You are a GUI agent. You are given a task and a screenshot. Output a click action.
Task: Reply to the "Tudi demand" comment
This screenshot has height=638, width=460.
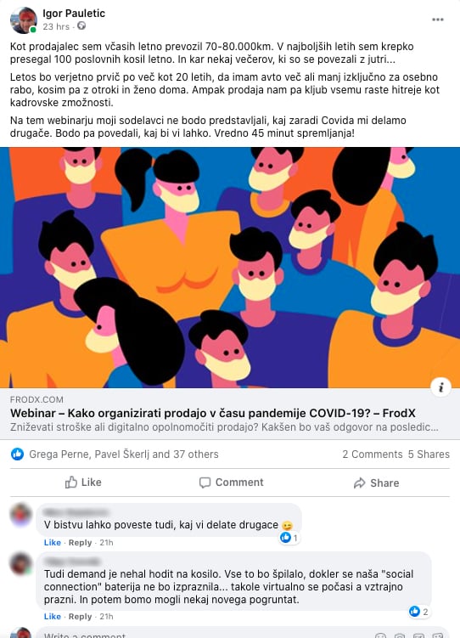point(80,617)
